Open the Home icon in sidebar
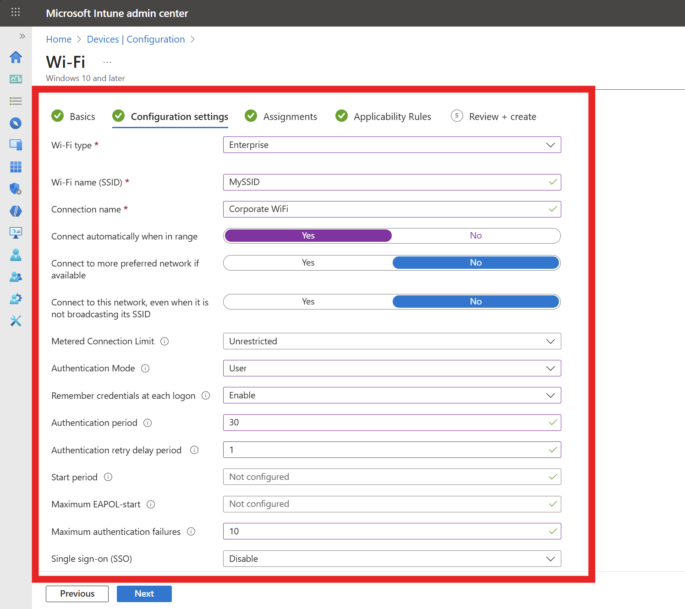The width and height of the screenshot is (685, 609). (16, 57)
